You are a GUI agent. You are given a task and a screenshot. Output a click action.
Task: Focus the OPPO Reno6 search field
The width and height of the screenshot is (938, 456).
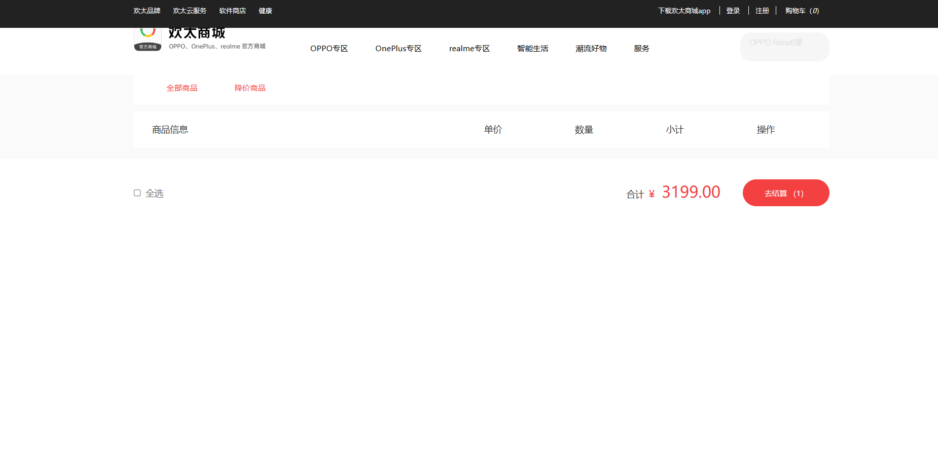[x=785, y=47]
